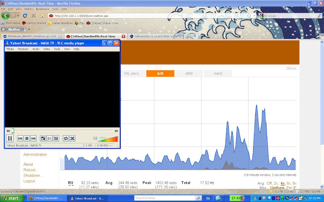Select the br0 interface tab
The image size is (324, 202).
[x=160, y=74]
